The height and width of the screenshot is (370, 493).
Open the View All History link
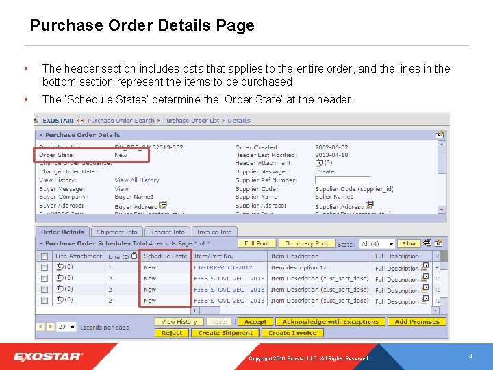coord(137,180)
